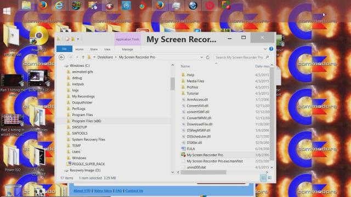
Task: Click the Explorer Back arrow button
Action: pos(62,57)
